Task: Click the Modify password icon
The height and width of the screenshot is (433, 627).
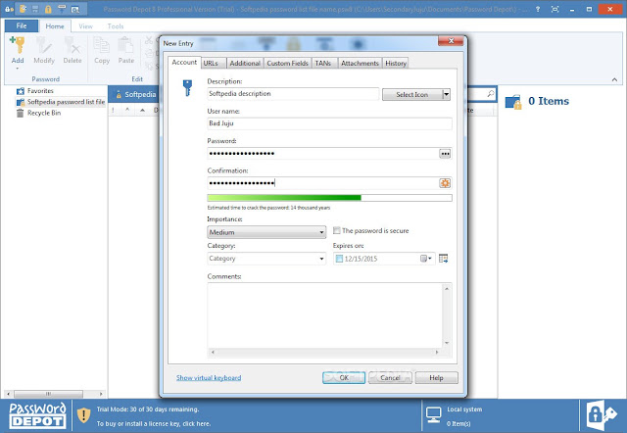Action: (43, 45)
